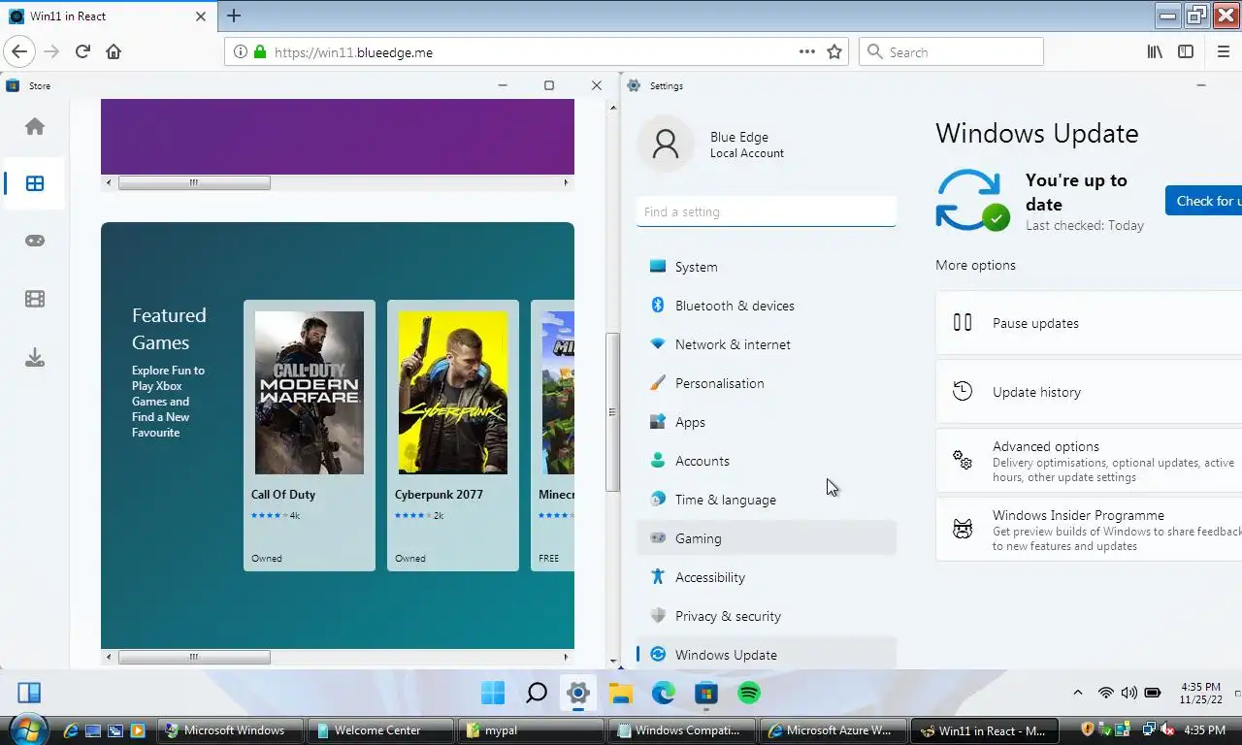Launch Spotify from the Win11 taskbar
Screen dimensions: 1242x745
pyautogui.click(x=749, y=693)
